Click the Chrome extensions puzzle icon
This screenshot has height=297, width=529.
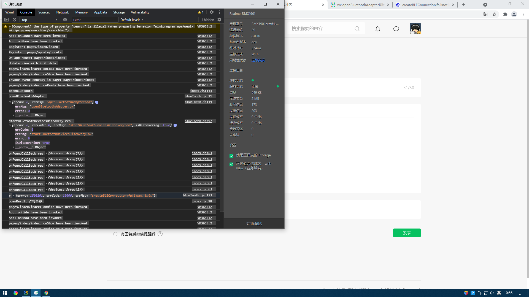[x=505, y=14]
